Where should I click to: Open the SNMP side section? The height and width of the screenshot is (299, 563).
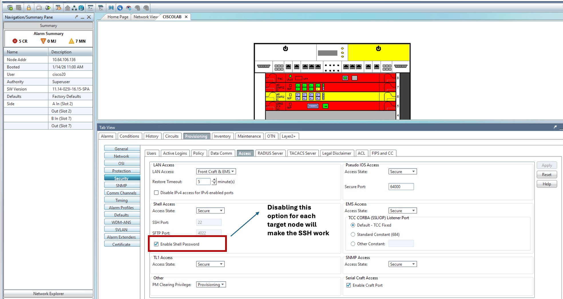[x=122, y=186]
